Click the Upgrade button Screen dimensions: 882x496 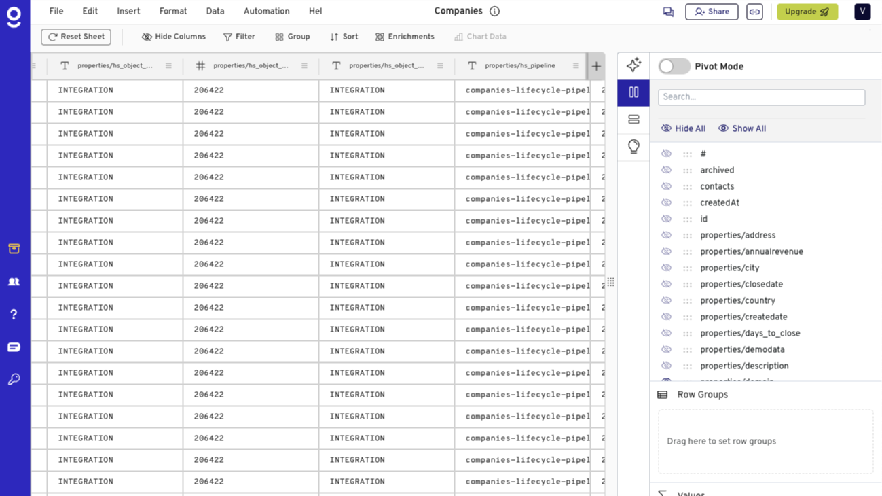point(807,12)
